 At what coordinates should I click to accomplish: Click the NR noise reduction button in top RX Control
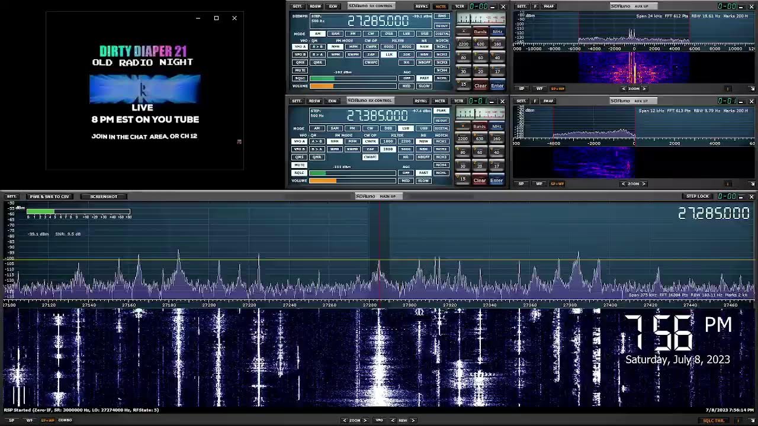click(406, 62)
